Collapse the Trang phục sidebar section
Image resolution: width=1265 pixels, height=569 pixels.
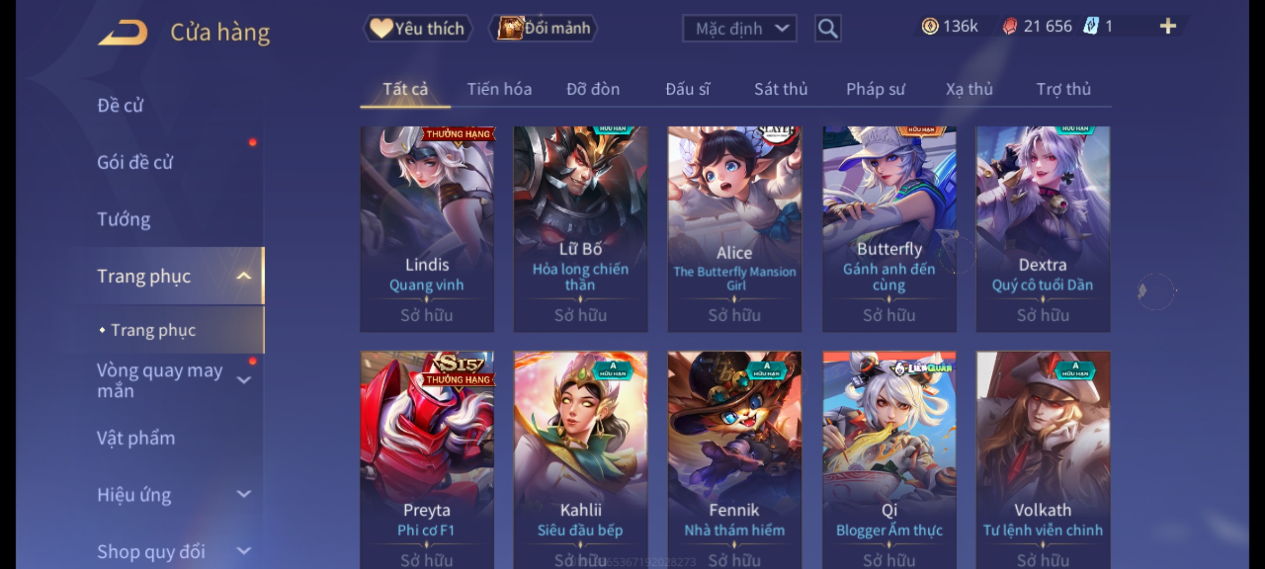244,276
